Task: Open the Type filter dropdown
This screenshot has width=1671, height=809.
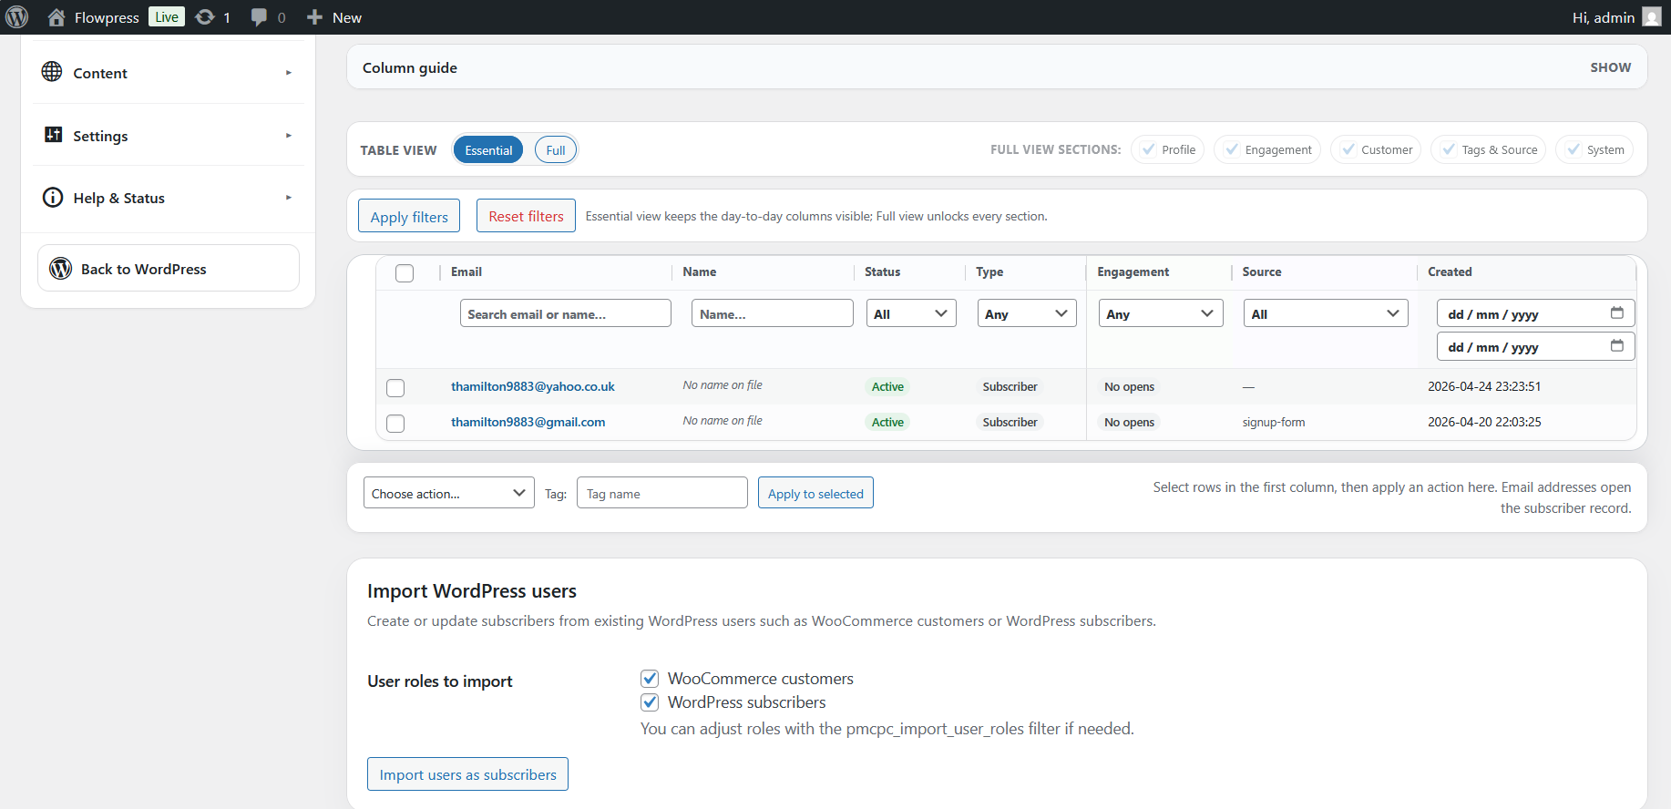Action: [x=1027, y=313]
